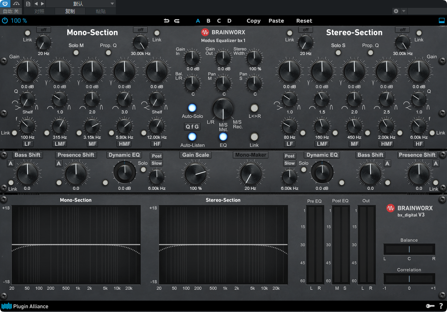Go to next preset arrow
This screenshot has height=312, width=447.
[x=42, y=3]
